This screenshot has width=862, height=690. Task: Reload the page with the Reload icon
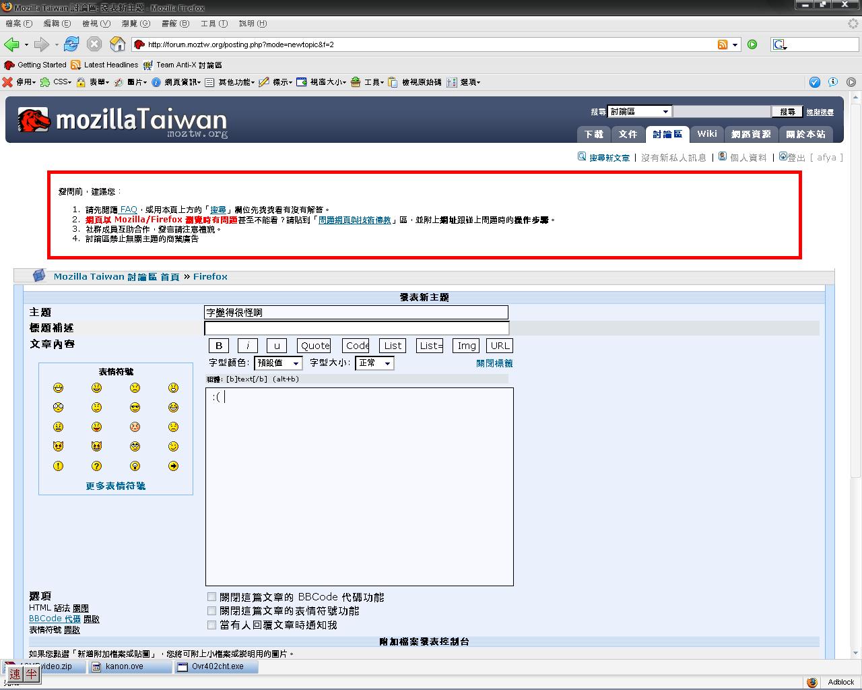pos(71,44)
